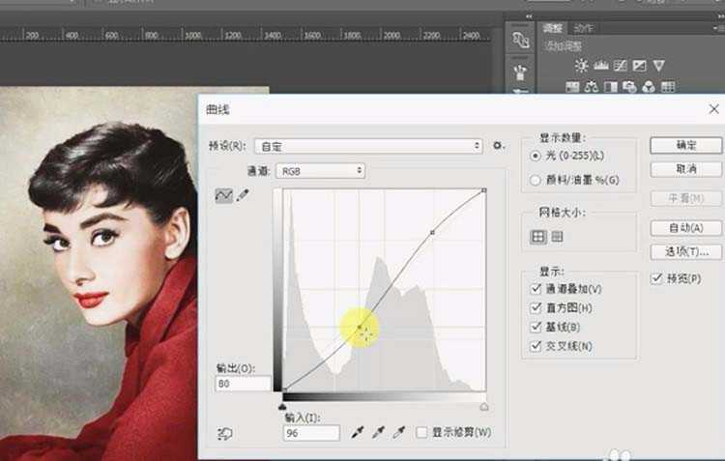The image size is (725, 461).
Task: Pick the white point eyedropper
Action: [x=397, y=433]
